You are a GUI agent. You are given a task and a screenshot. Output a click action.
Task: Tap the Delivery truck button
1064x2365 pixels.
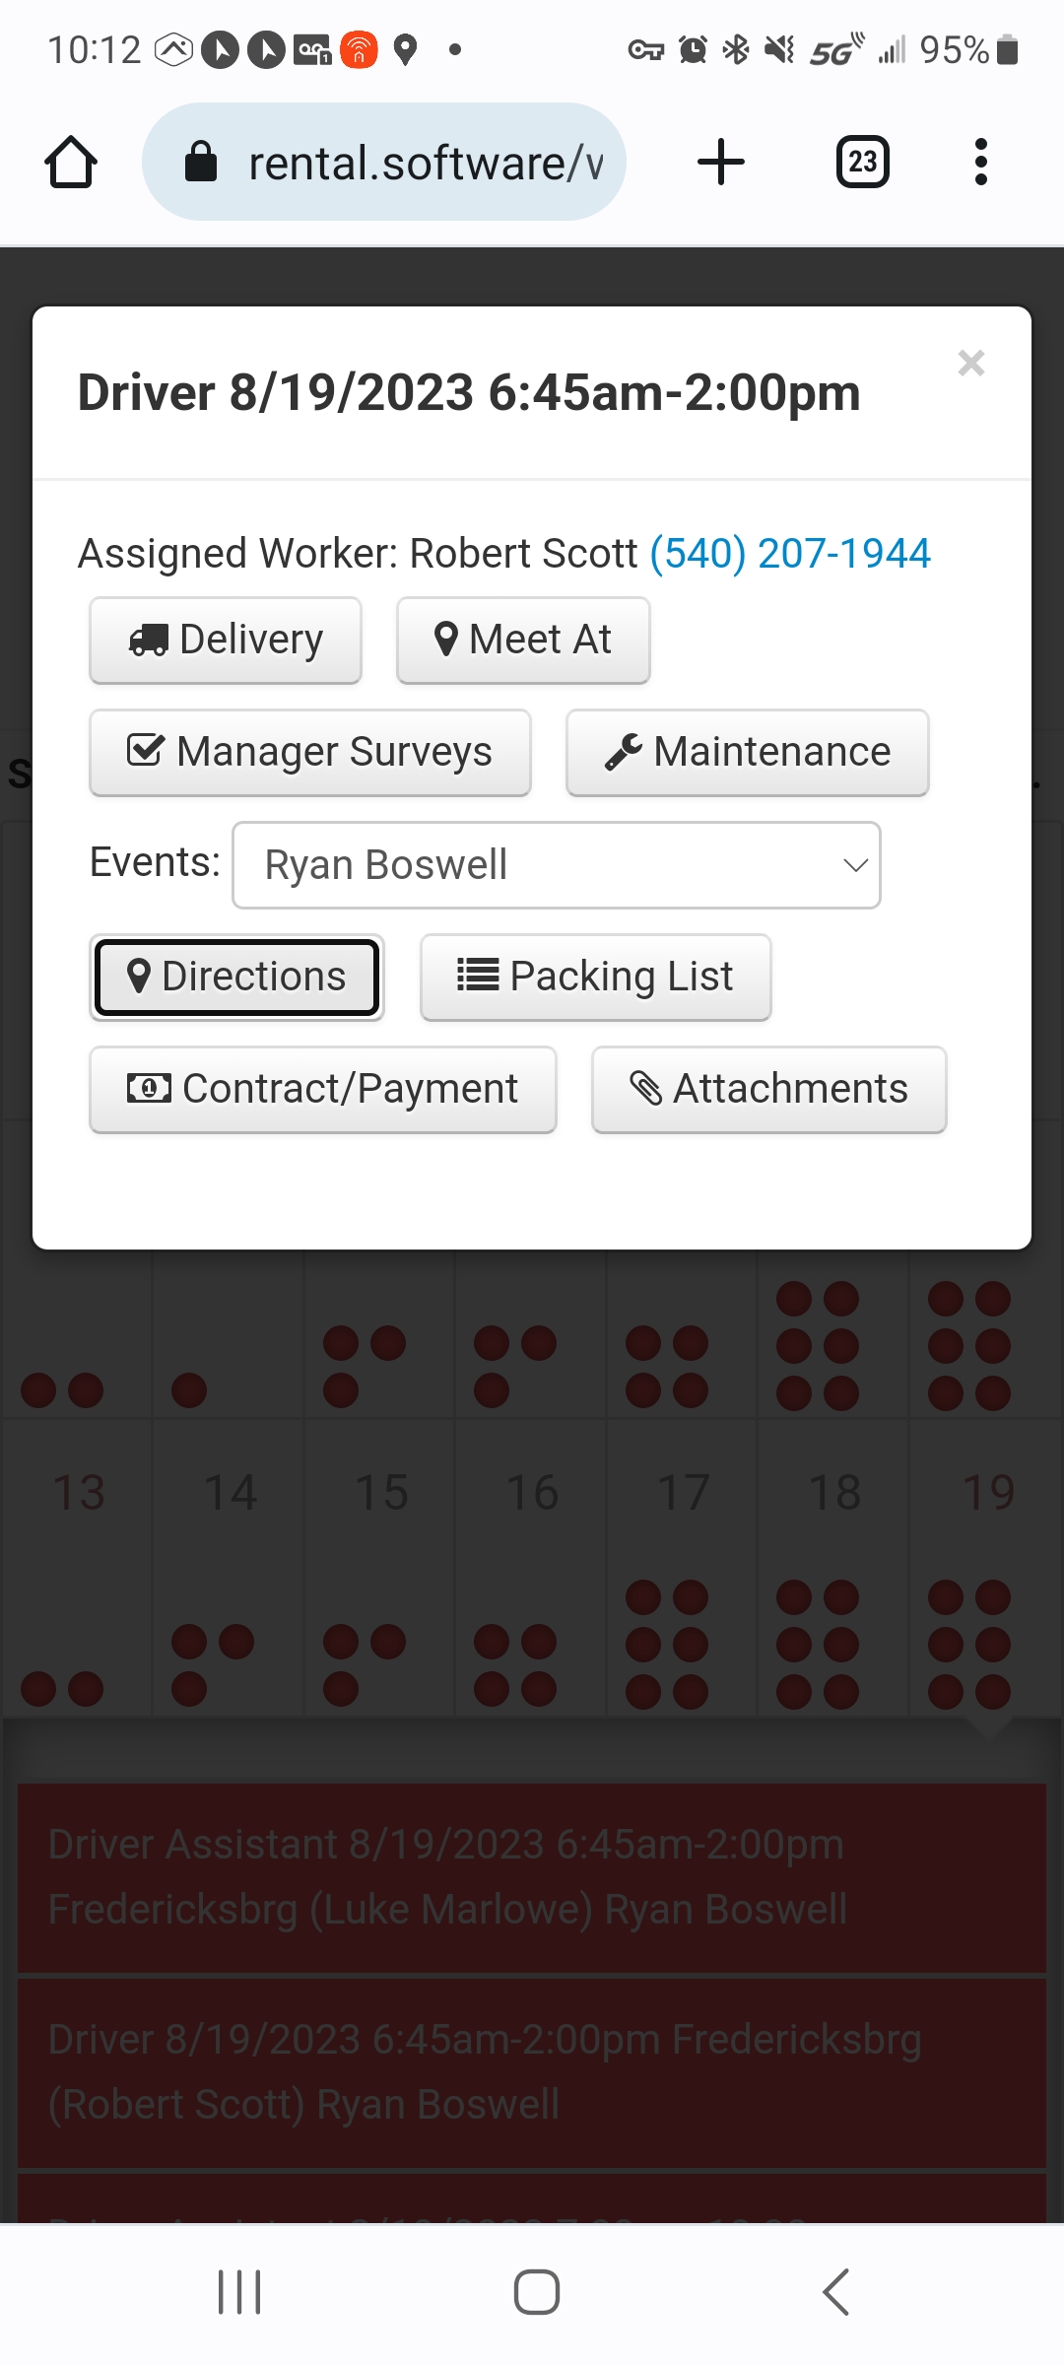tap(226, 640)
